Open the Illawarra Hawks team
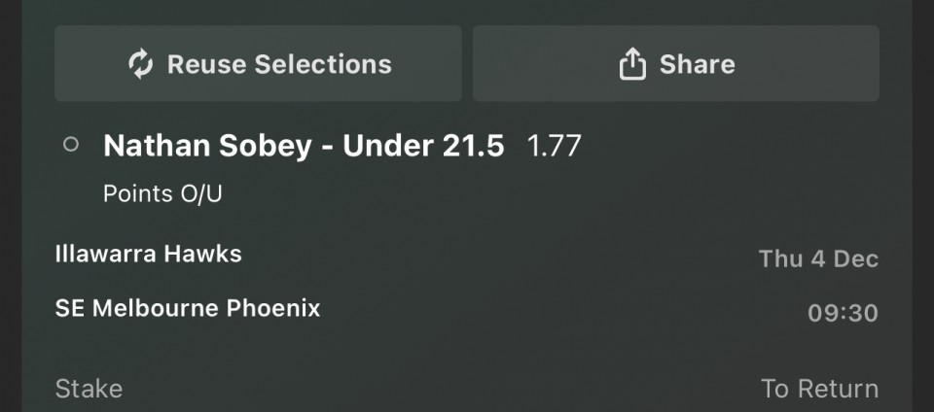Image resolution: width=934 pixels, height=412 pixels. tap(148, 254)
